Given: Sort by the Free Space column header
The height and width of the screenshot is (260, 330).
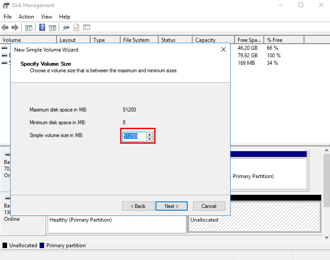Looking at the screenshot, I should pos(250,40).
